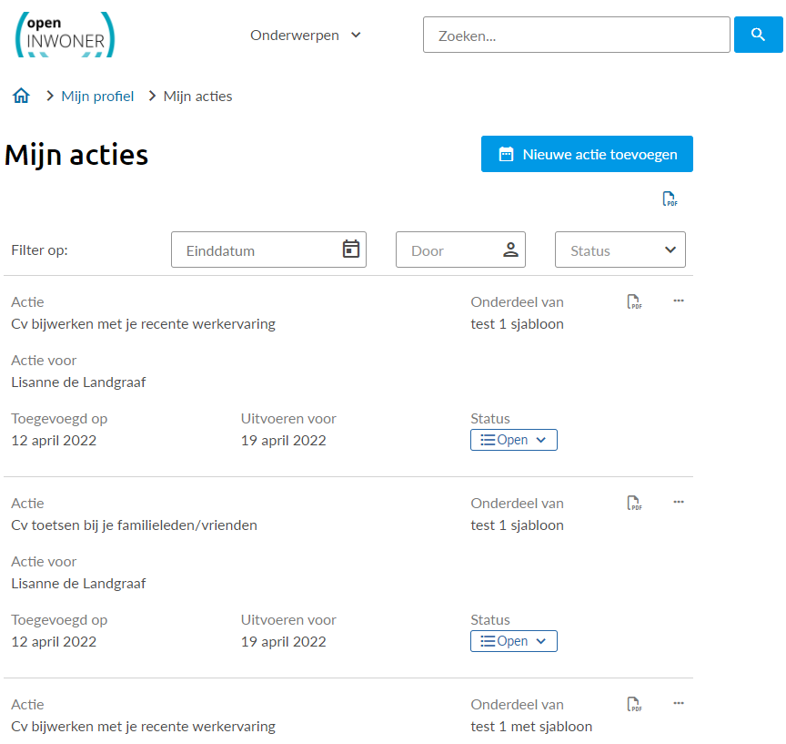Image resolution: width=786 pixels, height=744 pixels.
Task: Open three-dots menu for 'test 1 met sjabloon' action
Action: click(678, 703)
